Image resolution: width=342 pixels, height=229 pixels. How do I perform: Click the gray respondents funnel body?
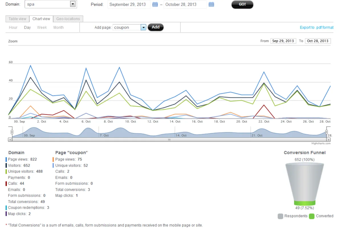point(305,183)
